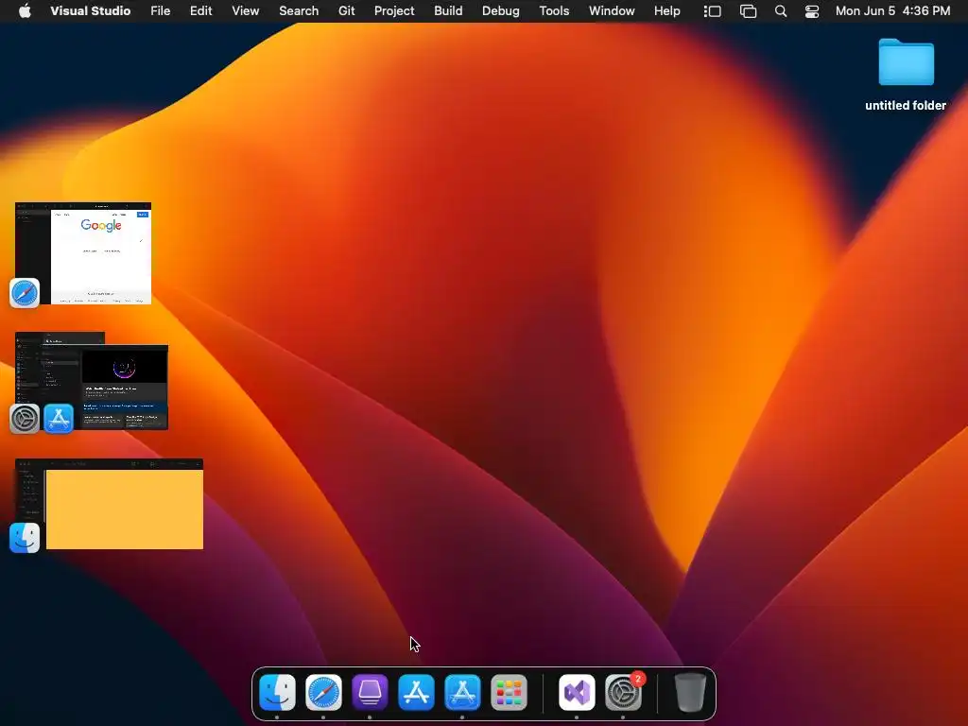Click System Settings icon on Stage Manager strip
The image size is (968, 726).
(x=25, y=419)
